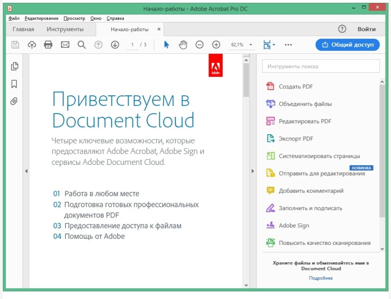This screenshot has height=299, width=391.
Task: Click the text "03 Предоставление доступа к файлам"
Action: 117,226
